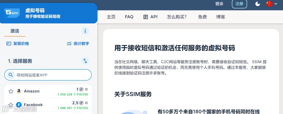Select the Facebook service row

(x=48, y=105)
